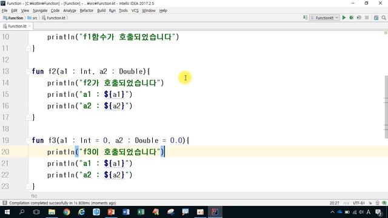The width and height of the screenshot is (388, 218).
Task: Open PowerPoint from the taskbar
Action: (111, 212)
